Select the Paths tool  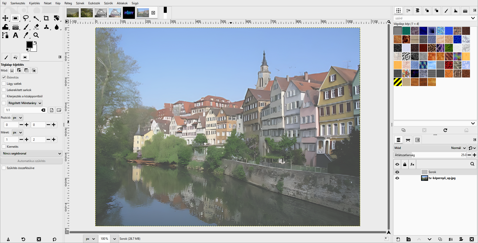pyautogui.click(x=5, y=35)
